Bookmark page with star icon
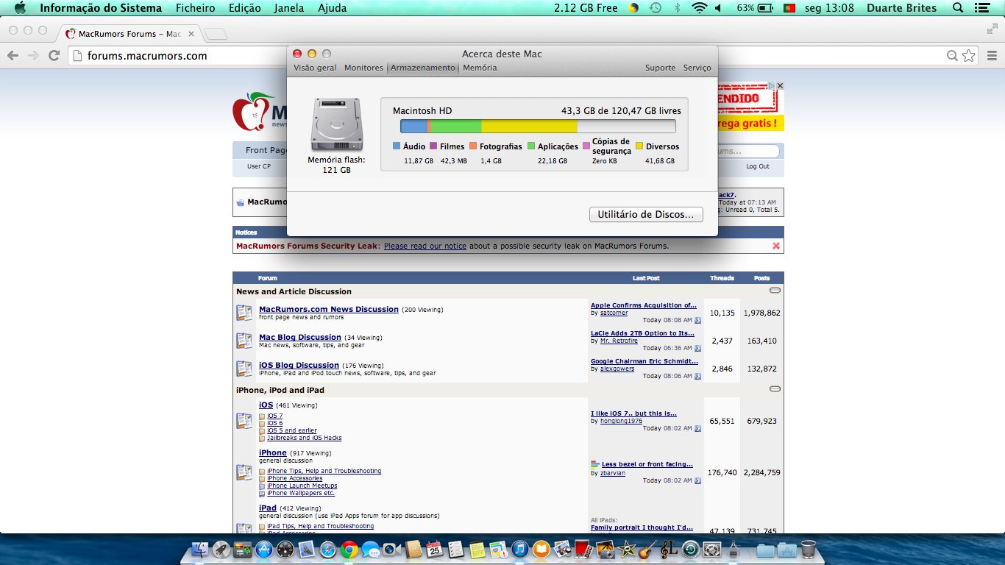The height and width of the screenshot is (565, 1005). click(x=969, y=55)
